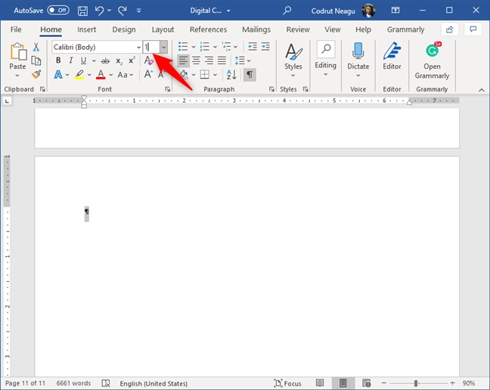
Task: Expand Styles gallery dropdown
Action: tap(293, 76)
